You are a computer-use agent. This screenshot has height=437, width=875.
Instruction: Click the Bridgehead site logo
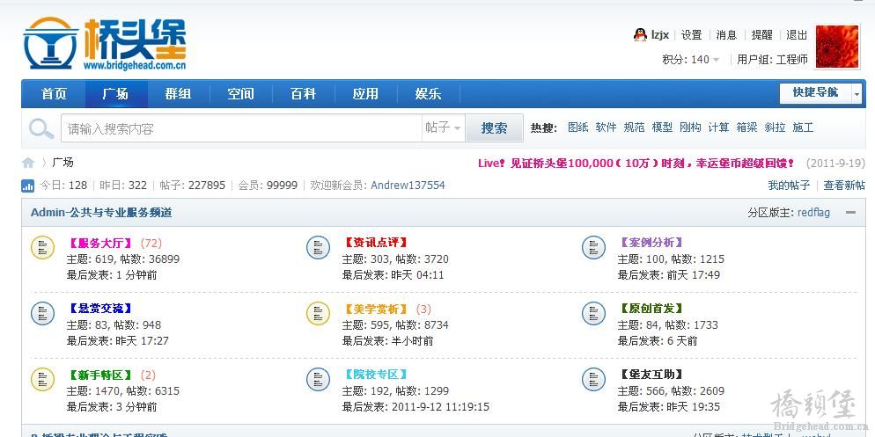[105, 43]
